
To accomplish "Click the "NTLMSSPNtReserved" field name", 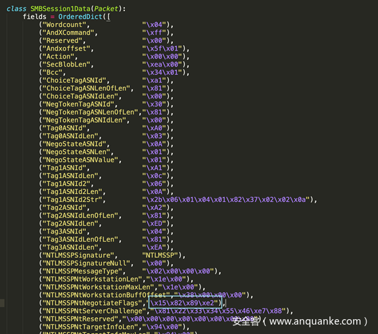I will click(x=80, y=319).
